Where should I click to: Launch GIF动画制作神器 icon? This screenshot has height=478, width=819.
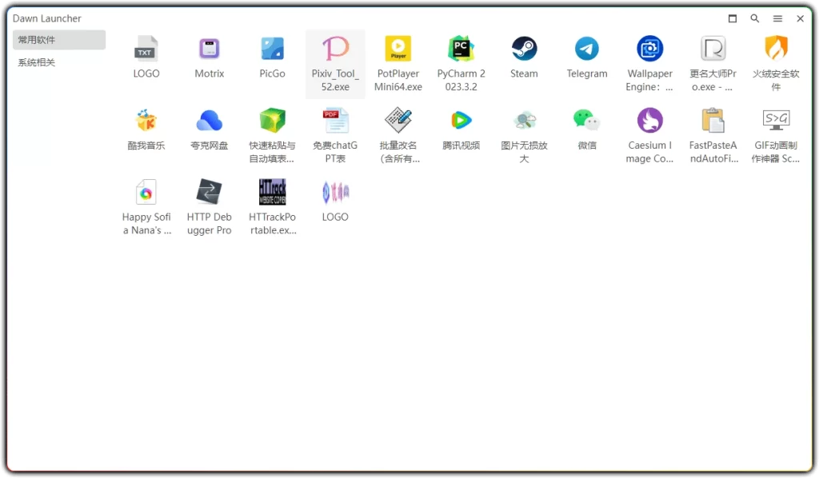point(776,121)
